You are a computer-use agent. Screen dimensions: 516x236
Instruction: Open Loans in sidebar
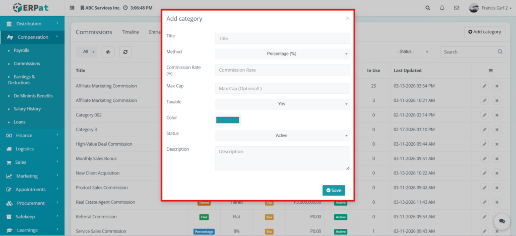click(20, 122)
